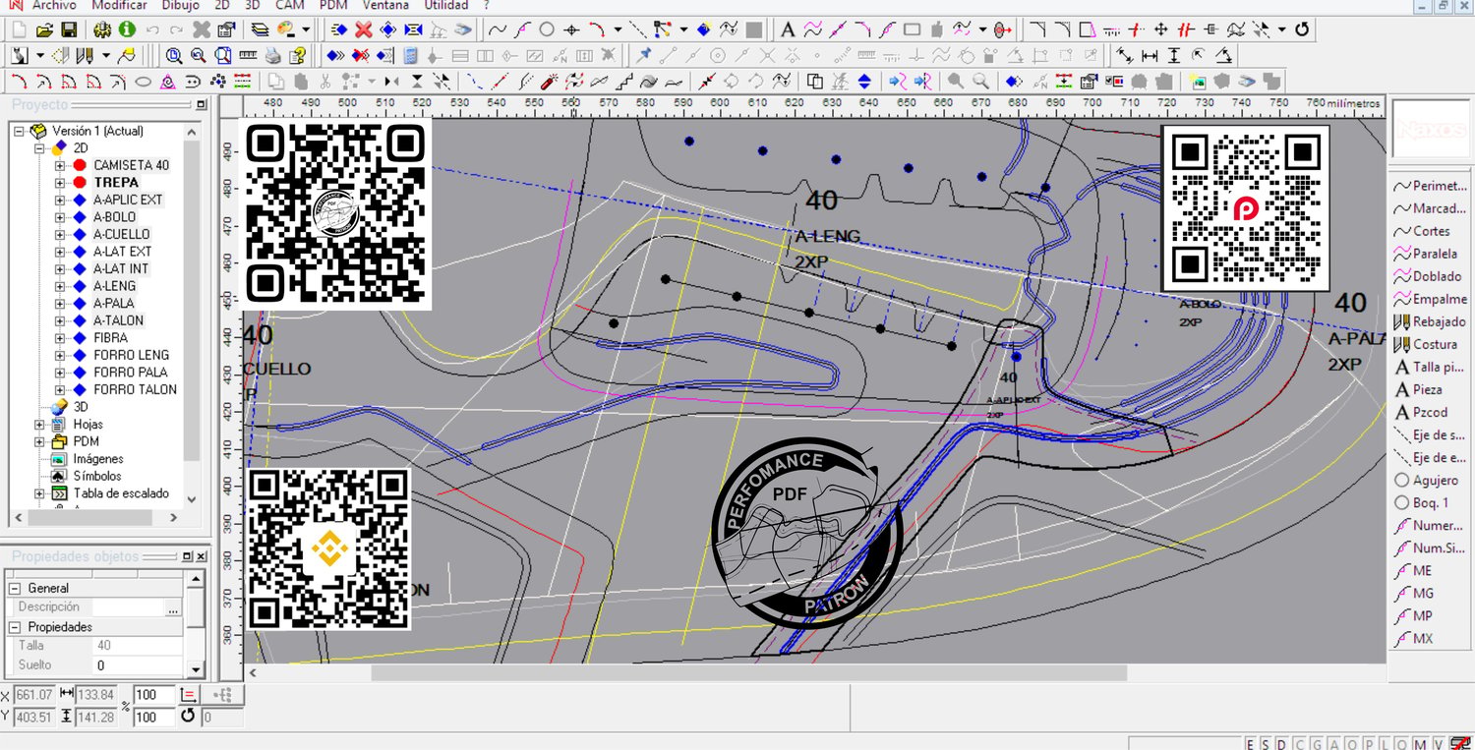Image resolution: width=1475 pixels, height=750 pixels.
Task: Collapse the Versión 1 (Actual) tree node
Action: tap(20, 131)
